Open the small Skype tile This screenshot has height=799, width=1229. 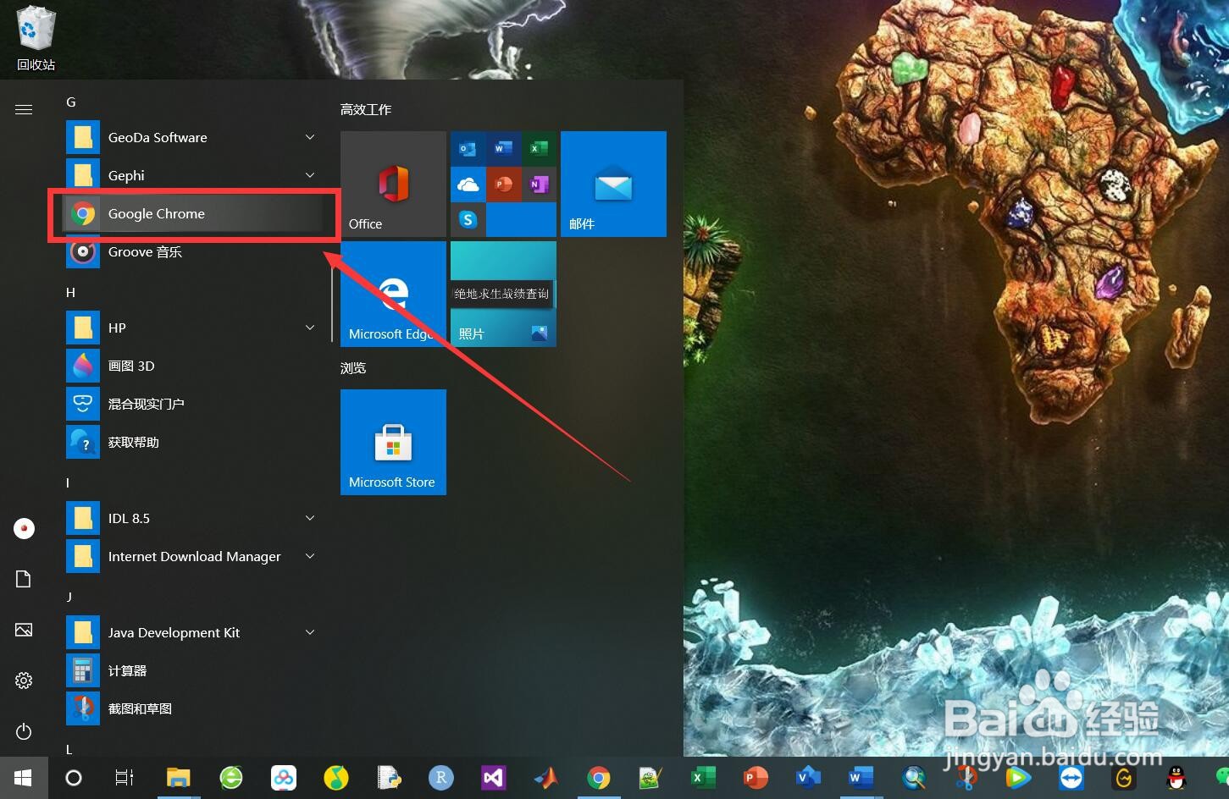click(468, 219)
